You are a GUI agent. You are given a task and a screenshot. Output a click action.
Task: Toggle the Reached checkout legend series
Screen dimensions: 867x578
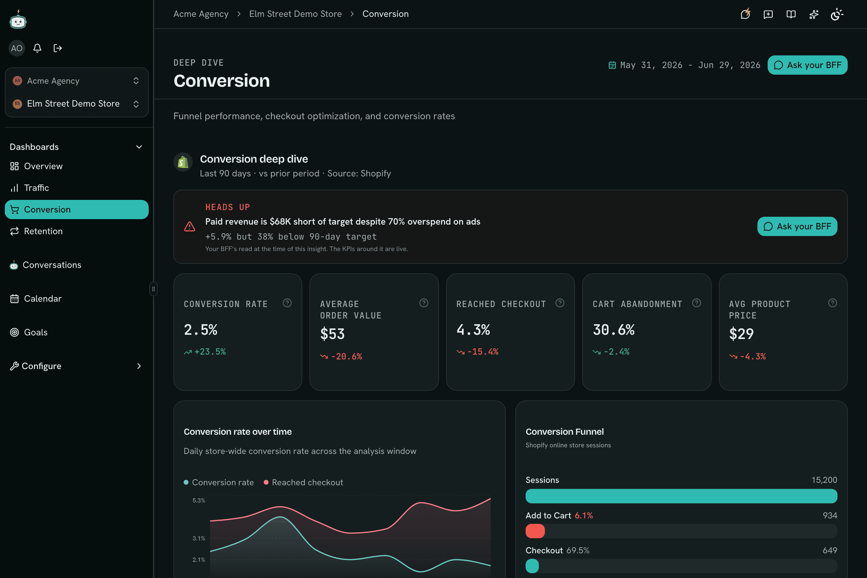click(x=303, y=482)
